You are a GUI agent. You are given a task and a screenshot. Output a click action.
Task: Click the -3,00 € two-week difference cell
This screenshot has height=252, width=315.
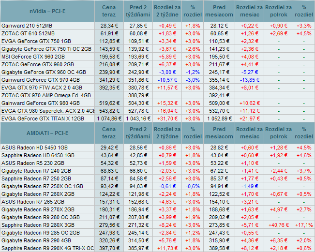[x=167, y=72]
